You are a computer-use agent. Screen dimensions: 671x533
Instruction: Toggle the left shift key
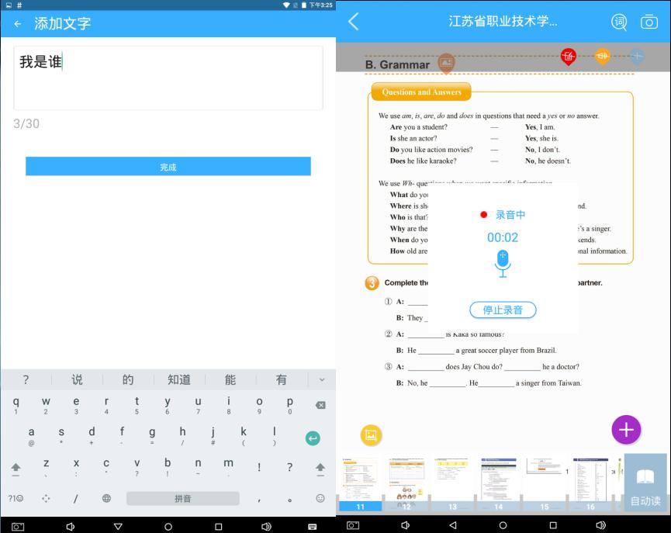[16, 467]
